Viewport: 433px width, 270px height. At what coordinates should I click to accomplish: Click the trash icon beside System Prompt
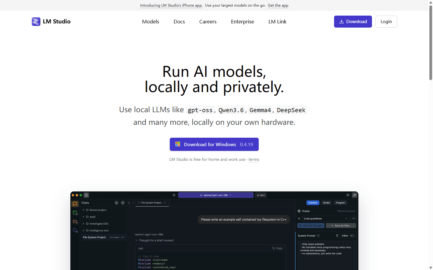click(x=337, y=236)
